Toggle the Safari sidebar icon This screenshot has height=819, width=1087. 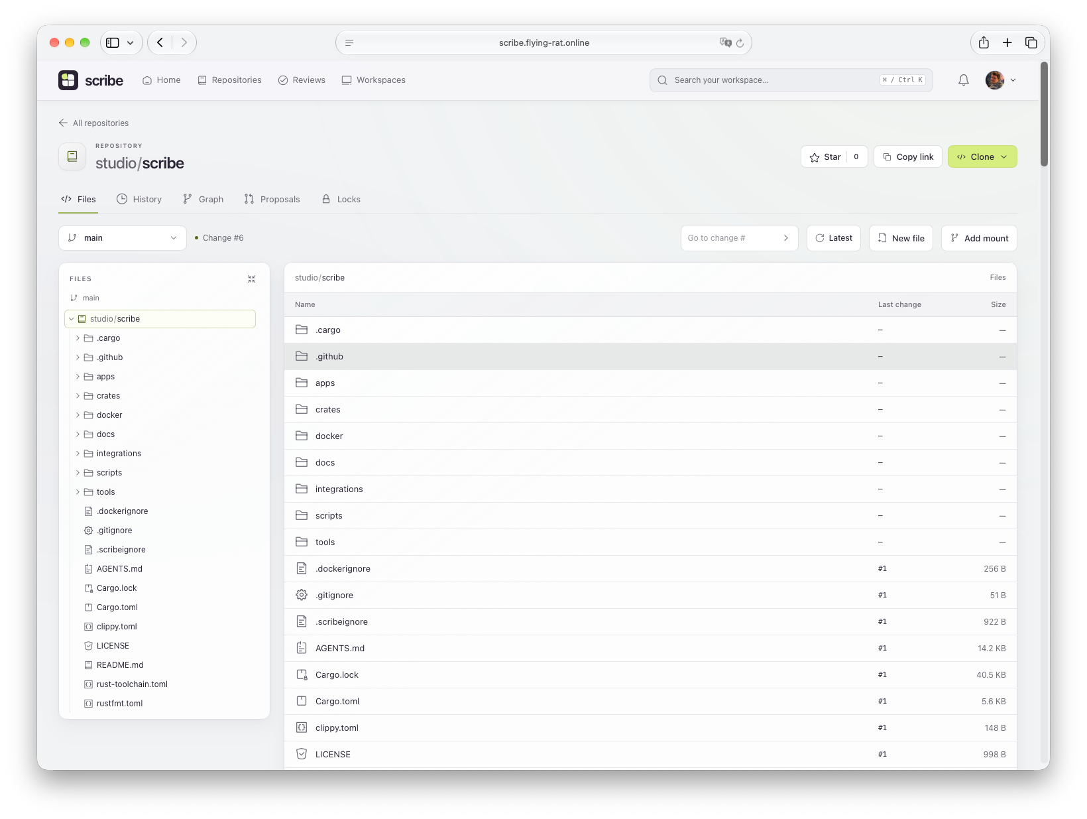pos(113,42)
